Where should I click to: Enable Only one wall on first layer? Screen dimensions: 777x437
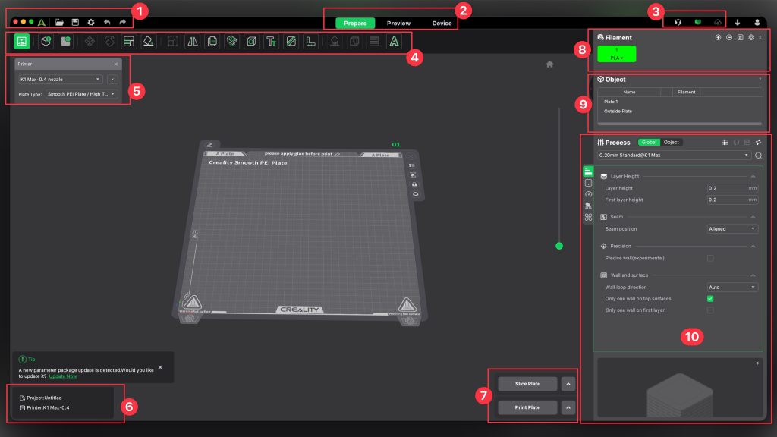(710, 310)
